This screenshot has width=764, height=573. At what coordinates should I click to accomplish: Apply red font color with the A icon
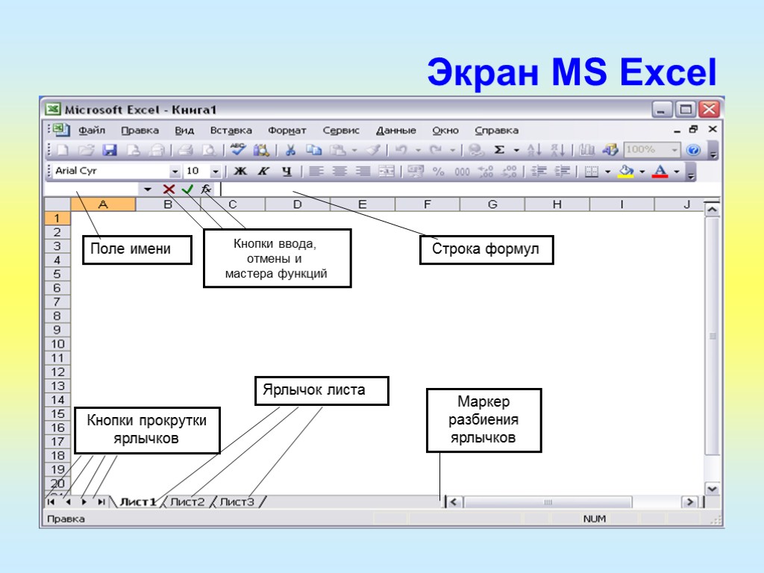(x=660, y=172)
